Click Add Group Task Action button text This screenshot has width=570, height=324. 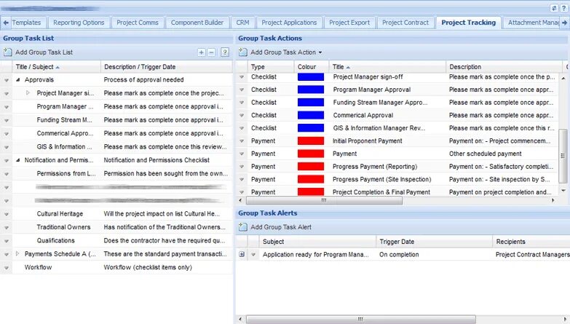click(x=283, y=52)
